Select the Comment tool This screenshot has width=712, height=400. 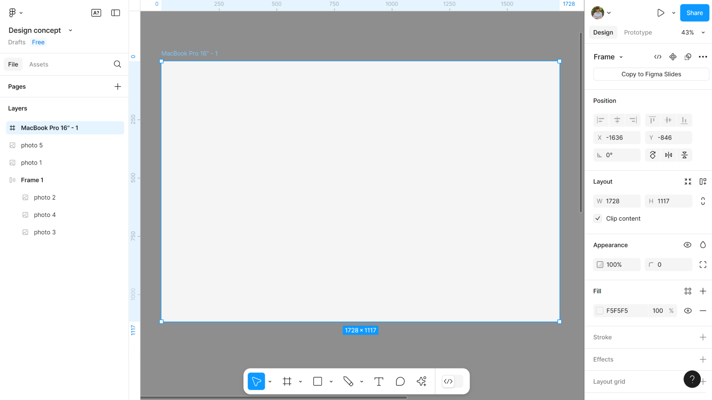[400, 381]
